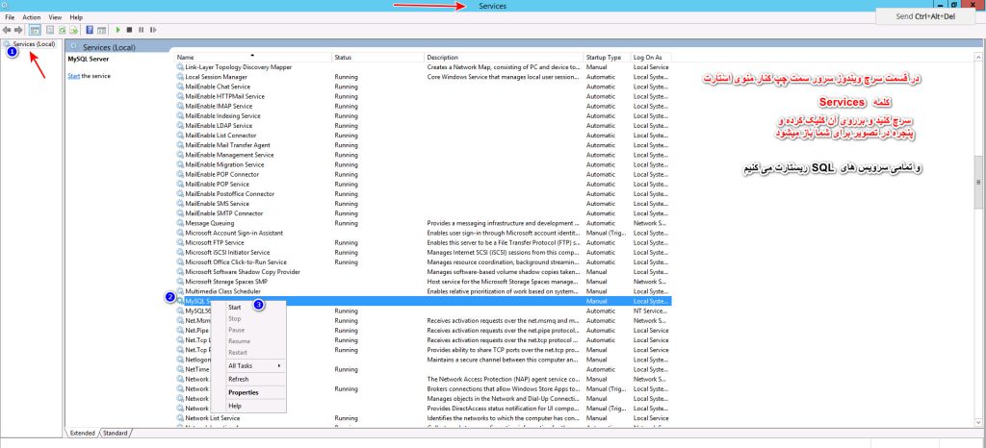This screenshot has height=448, width=986.
Task: Open the File menu
Action: (10, 17)
